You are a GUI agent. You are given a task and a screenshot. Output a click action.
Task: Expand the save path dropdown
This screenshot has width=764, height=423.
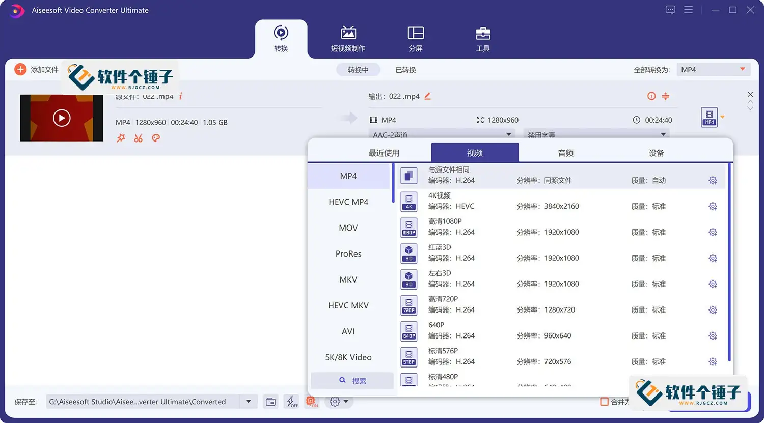tap(249, 401)
